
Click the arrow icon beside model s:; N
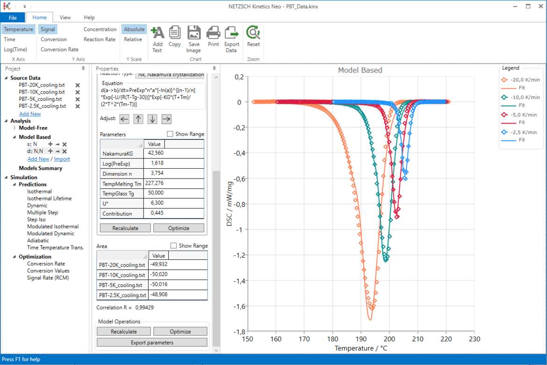pos(58,144)
